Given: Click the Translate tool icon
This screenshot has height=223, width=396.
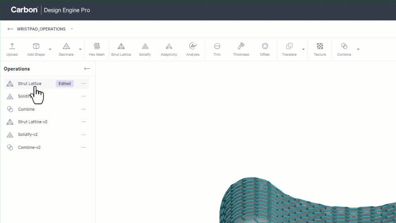Looking at the screenshot, I should [289, 46].
